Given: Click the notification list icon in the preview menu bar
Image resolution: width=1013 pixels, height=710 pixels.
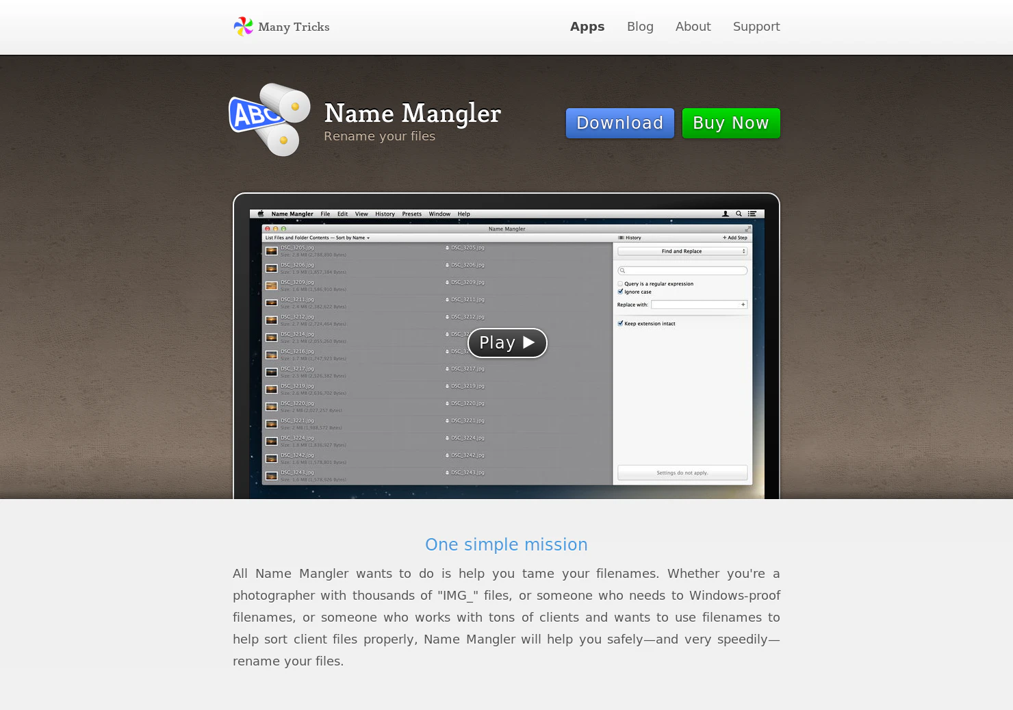Looking at the screenshot, I should (752, 214).
